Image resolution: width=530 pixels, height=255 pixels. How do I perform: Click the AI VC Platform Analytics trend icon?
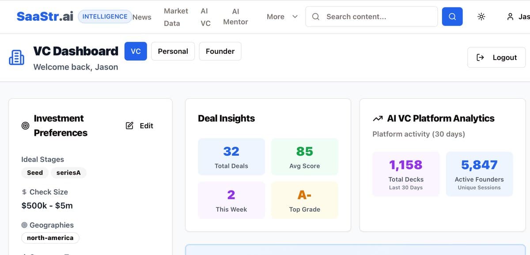click(x=378, y=119)
